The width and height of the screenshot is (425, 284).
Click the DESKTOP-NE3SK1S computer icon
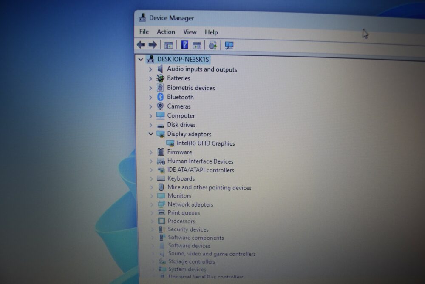(150, 59)
